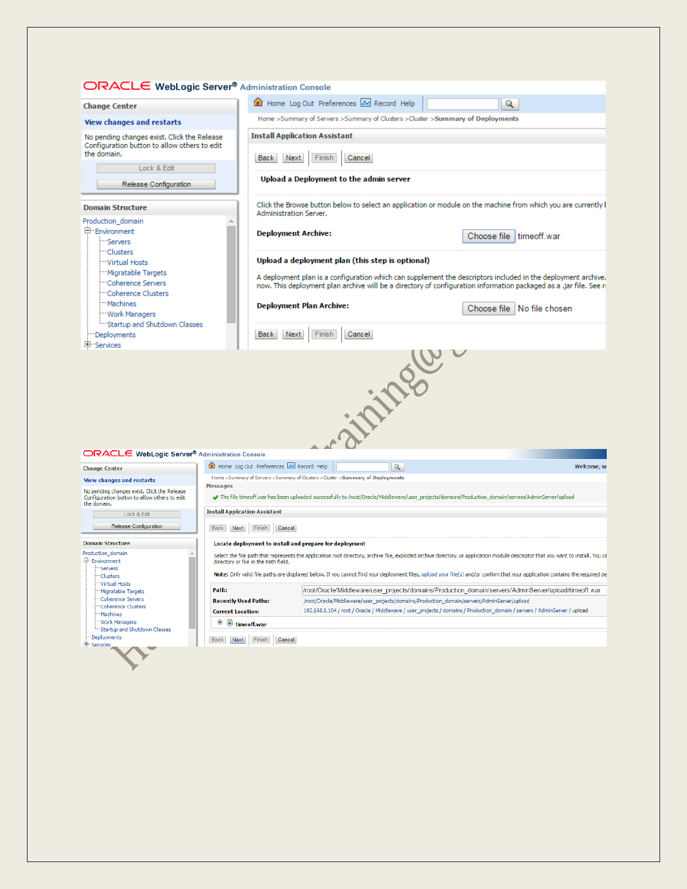Viewport: 687px width, 889px height.
Task: Open Virtual Hosts in upper Domain Structure tree
Action: point(127,263)
